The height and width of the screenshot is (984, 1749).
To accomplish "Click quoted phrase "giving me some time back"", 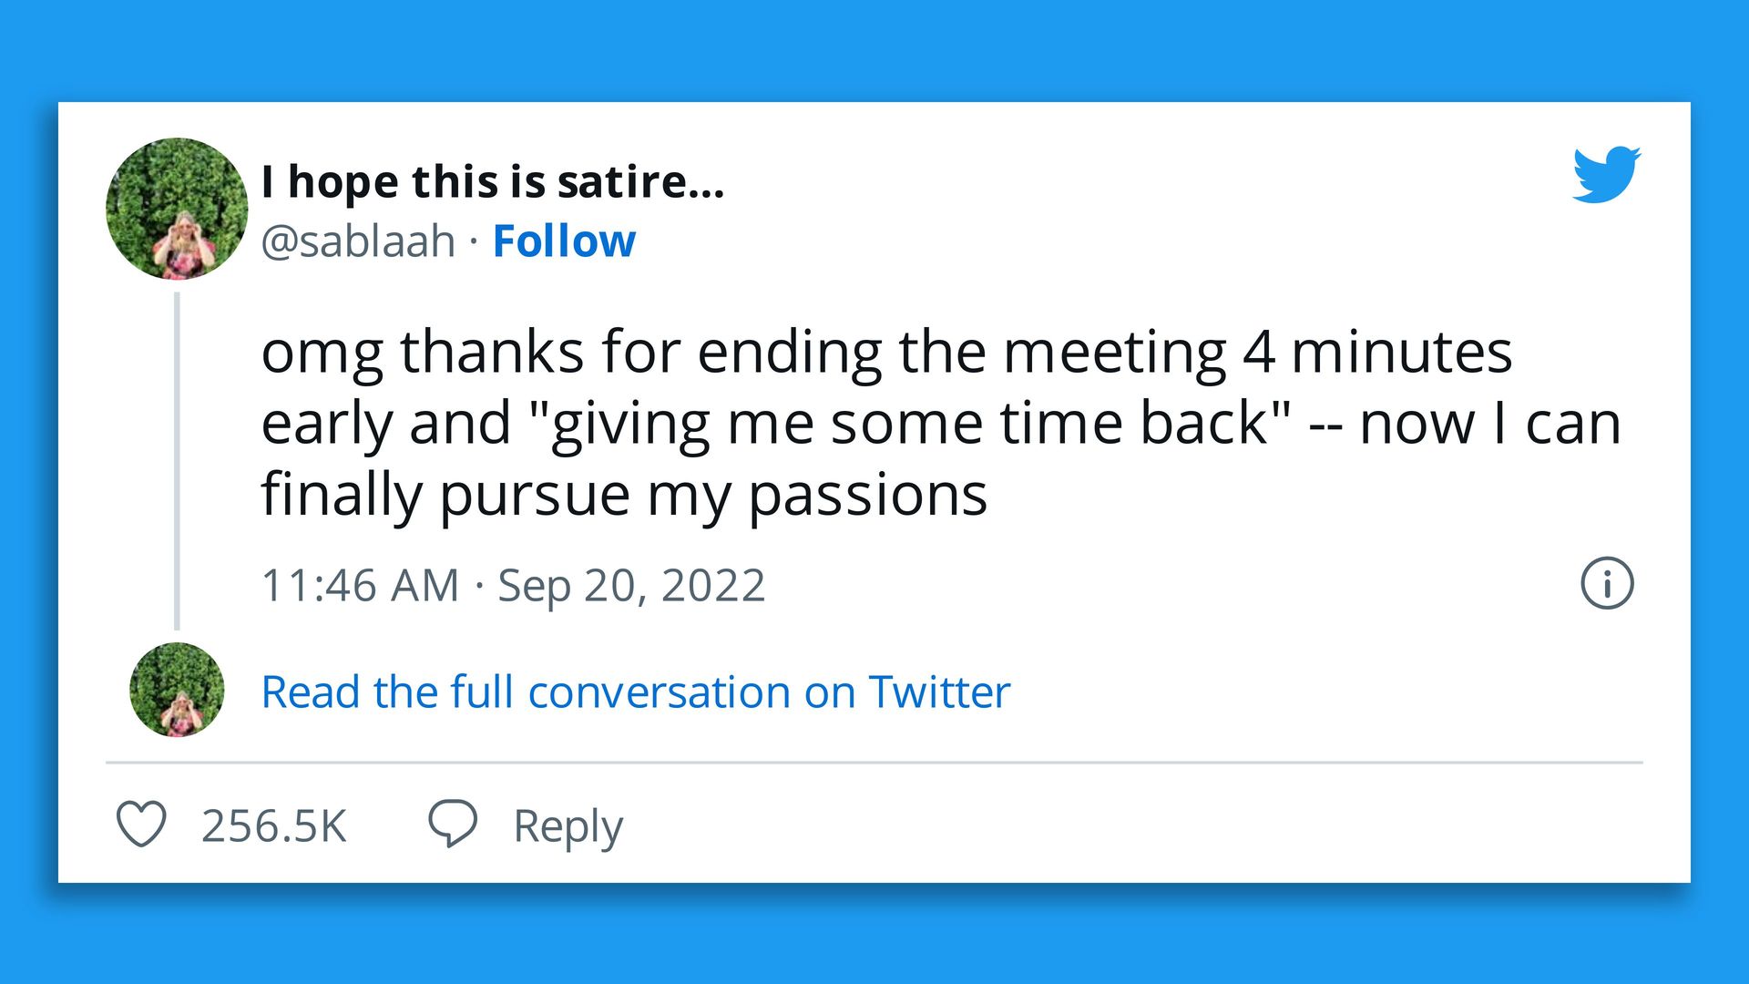I will [x=911, y=424].
